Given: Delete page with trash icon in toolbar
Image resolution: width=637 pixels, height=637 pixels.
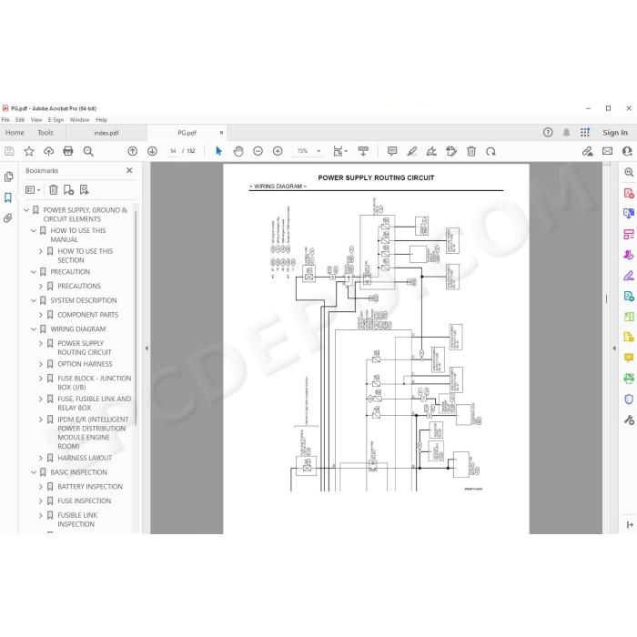Looking at the screenshot, I should tap(471, 151).
